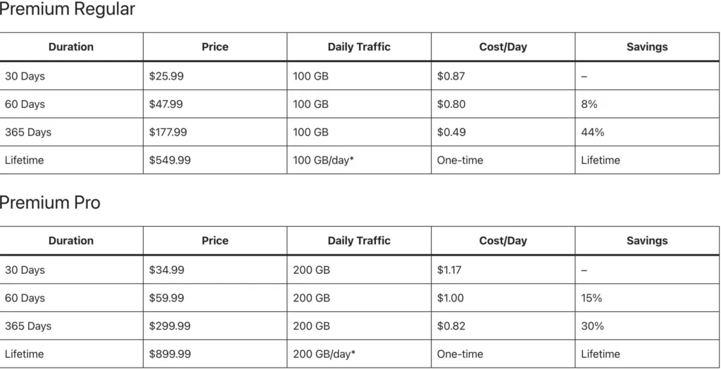Select the $25.99 price cell
Viewport: 721px width, 369px height.
coord(166,76)
